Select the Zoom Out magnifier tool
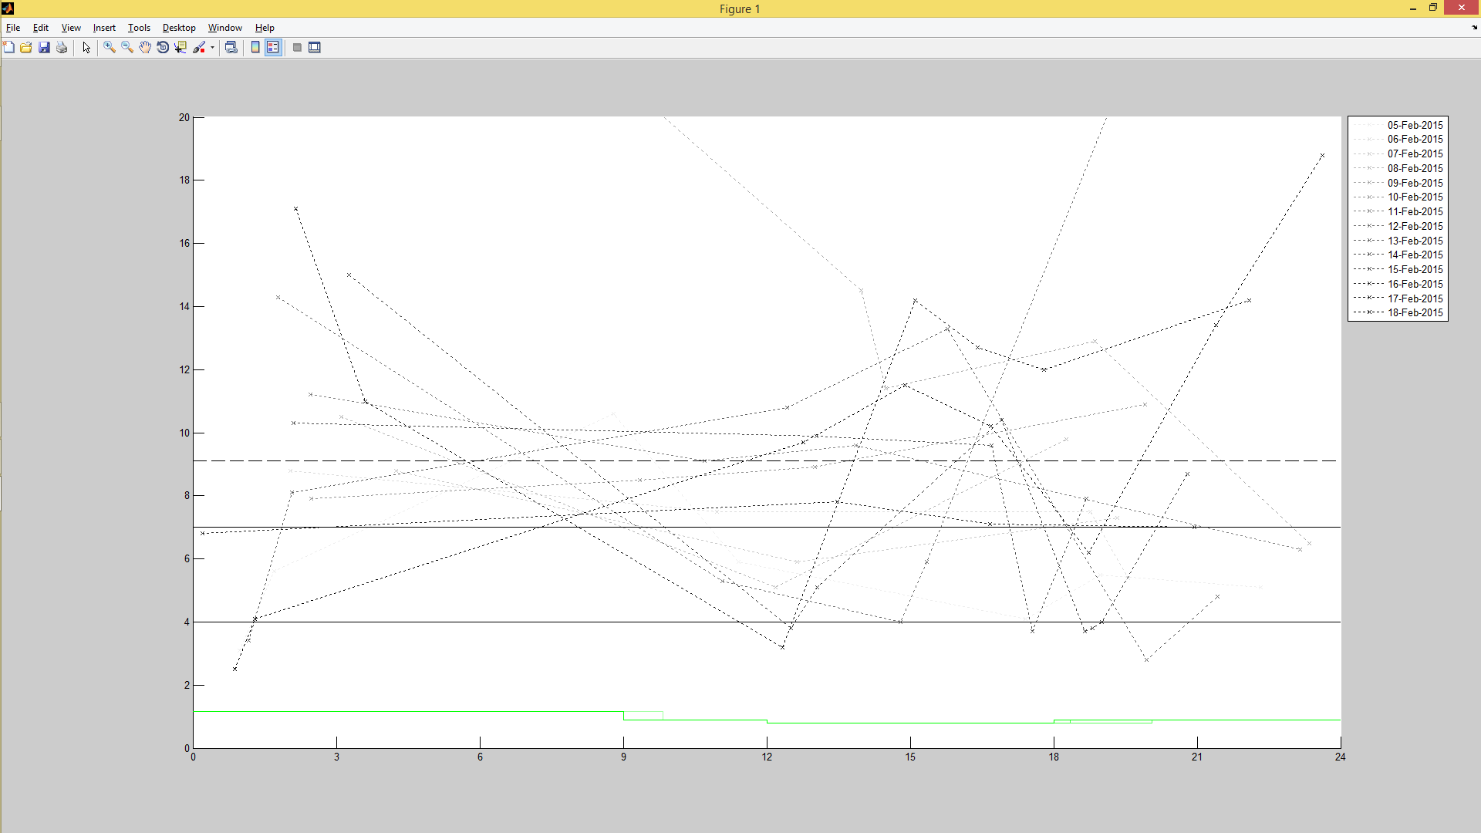This screenshot has width=1481, height=833. (x=127, y=48)
